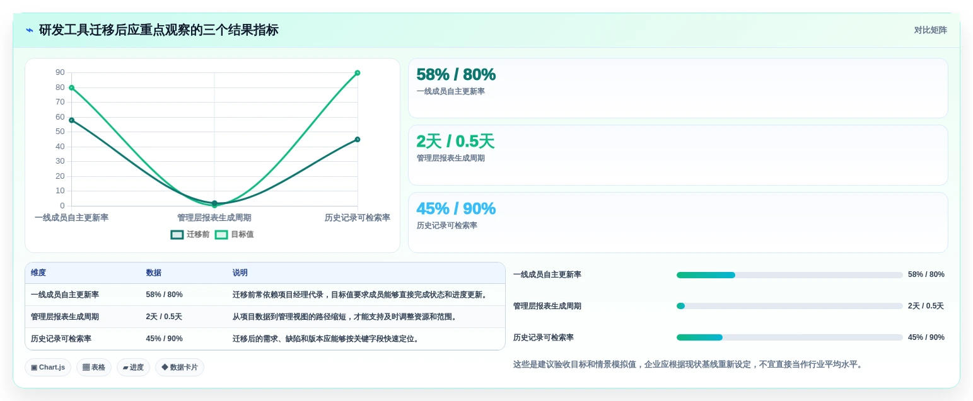The height and width of the screenshot is (401, 973).
Task: Toggle the 迁移前 legend entry
Action: click(190, 234)
